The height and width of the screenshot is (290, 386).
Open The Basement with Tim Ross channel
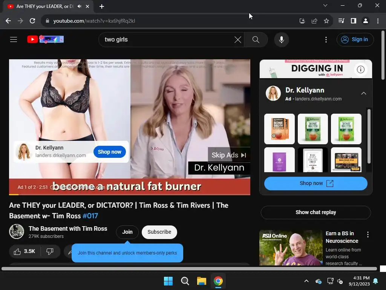pyautogui.click(x=68, y=228)
